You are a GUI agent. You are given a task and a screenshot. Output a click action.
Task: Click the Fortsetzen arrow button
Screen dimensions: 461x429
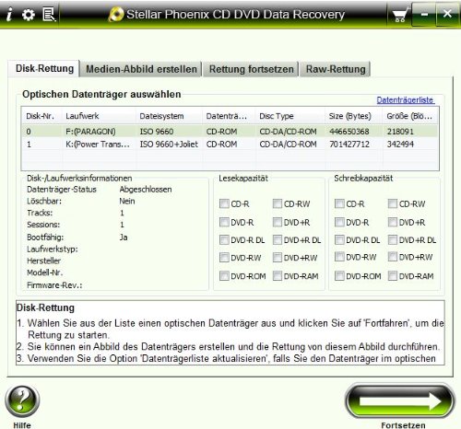point(400,401)
